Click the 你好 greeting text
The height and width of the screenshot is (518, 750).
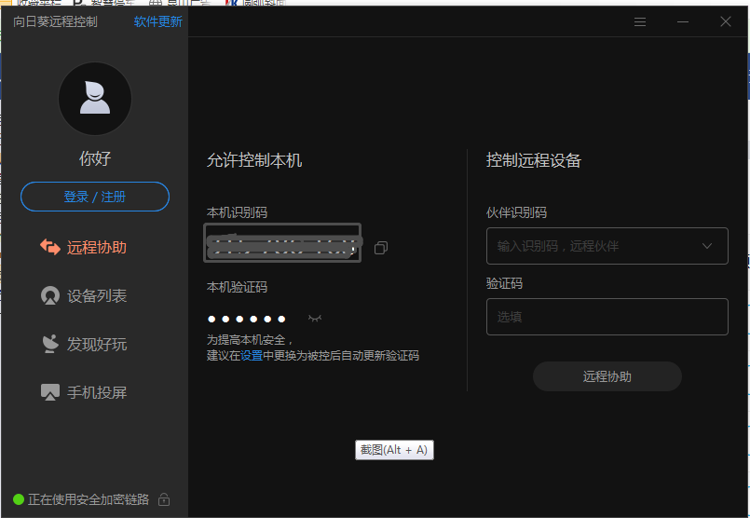point(95,158)
